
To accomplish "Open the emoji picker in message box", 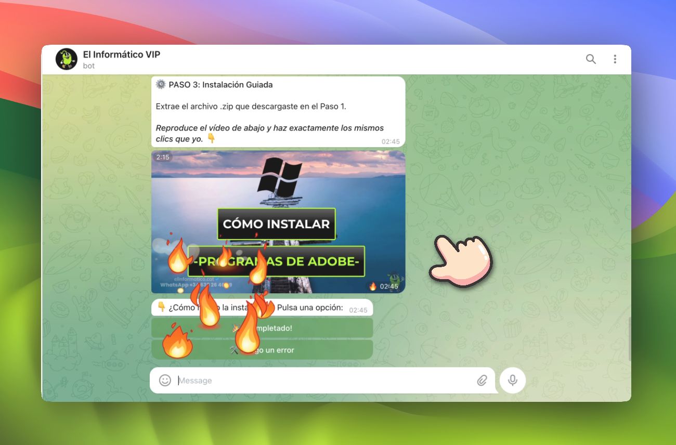I will coord(165,381).
